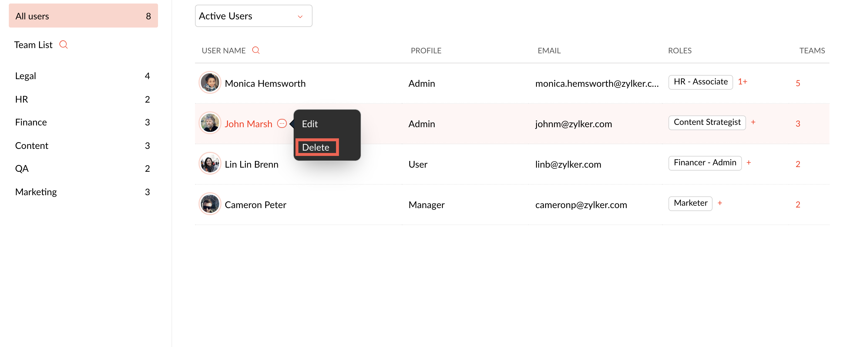Click plus icon next to Financer - Admin role

[748, 163]
